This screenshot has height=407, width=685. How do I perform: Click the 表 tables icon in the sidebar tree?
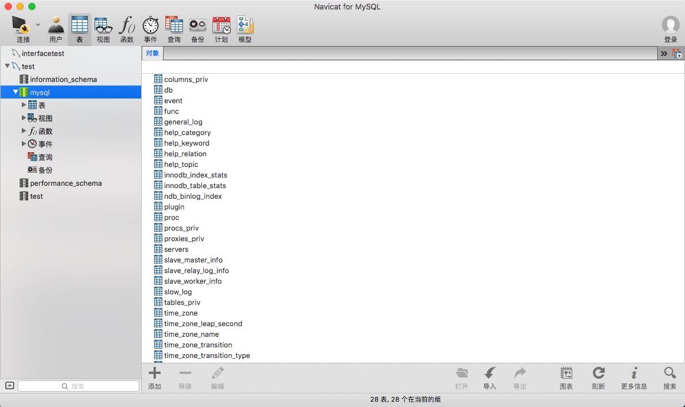tap(32, 104)
